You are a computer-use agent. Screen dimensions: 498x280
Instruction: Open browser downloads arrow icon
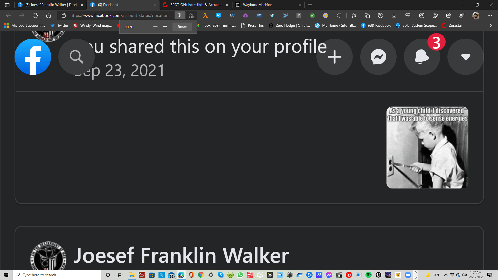[x=394, y=16]
